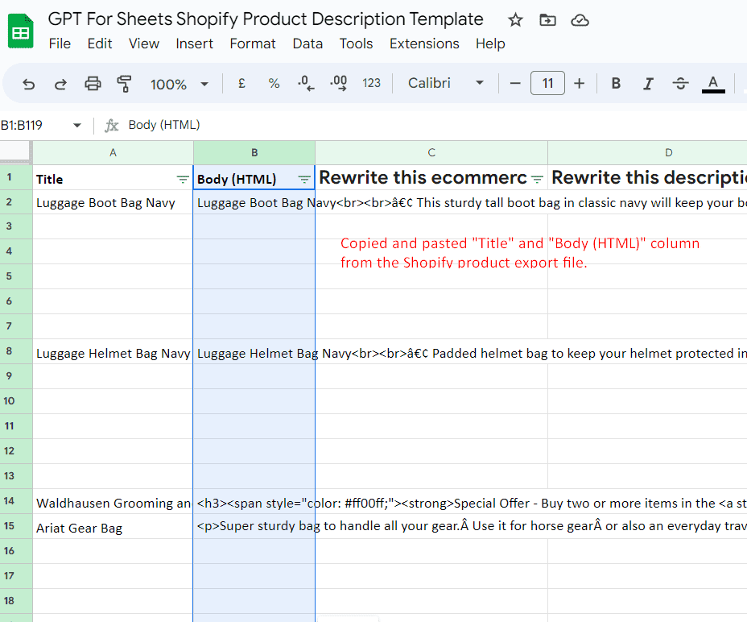Open the View menu

coord(143,44)
